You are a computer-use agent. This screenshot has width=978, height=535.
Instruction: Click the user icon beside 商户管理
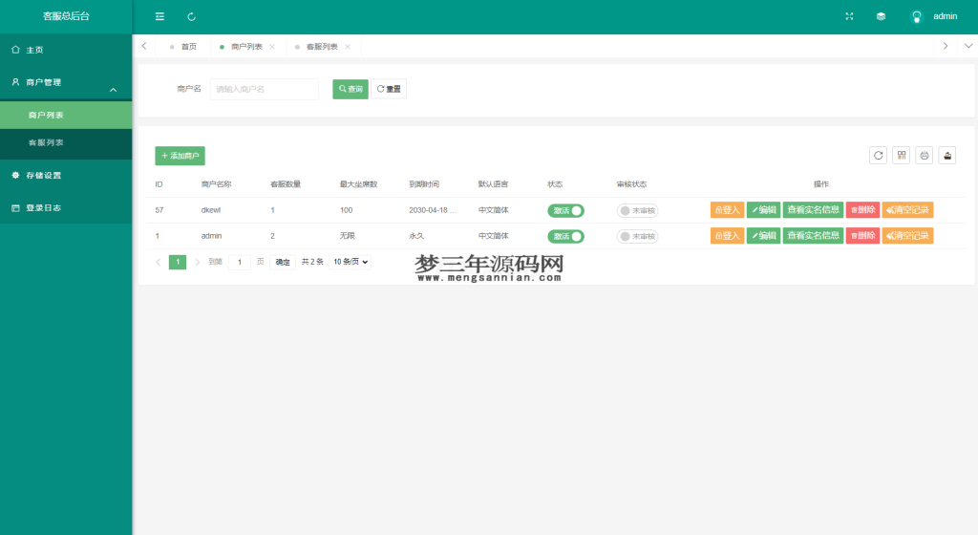(15, 82)
